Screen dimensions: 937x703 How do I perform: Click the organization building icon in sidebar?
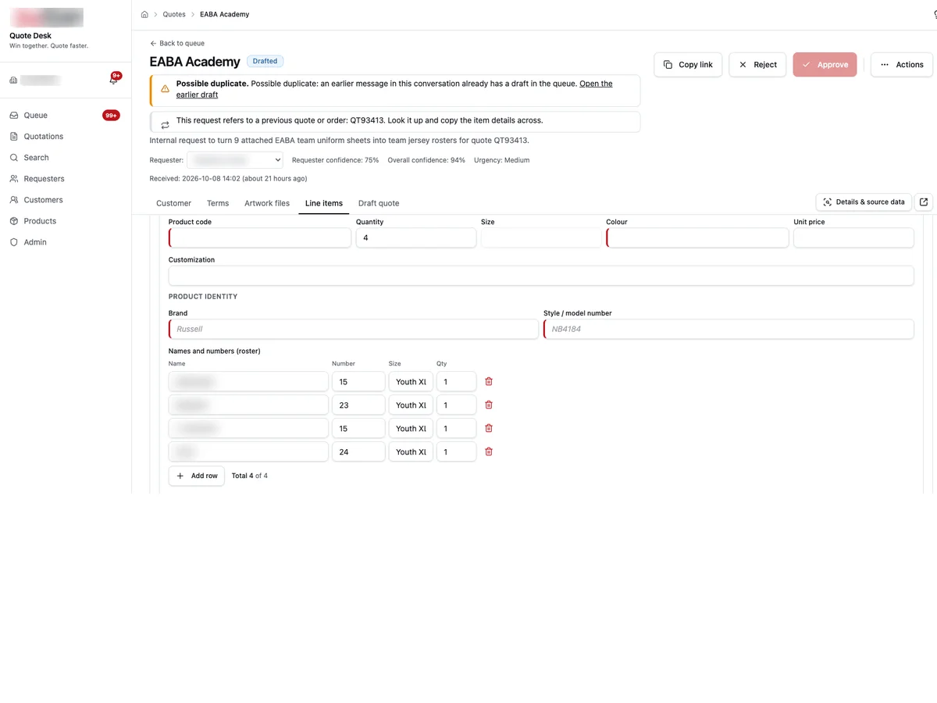(13, 80)
